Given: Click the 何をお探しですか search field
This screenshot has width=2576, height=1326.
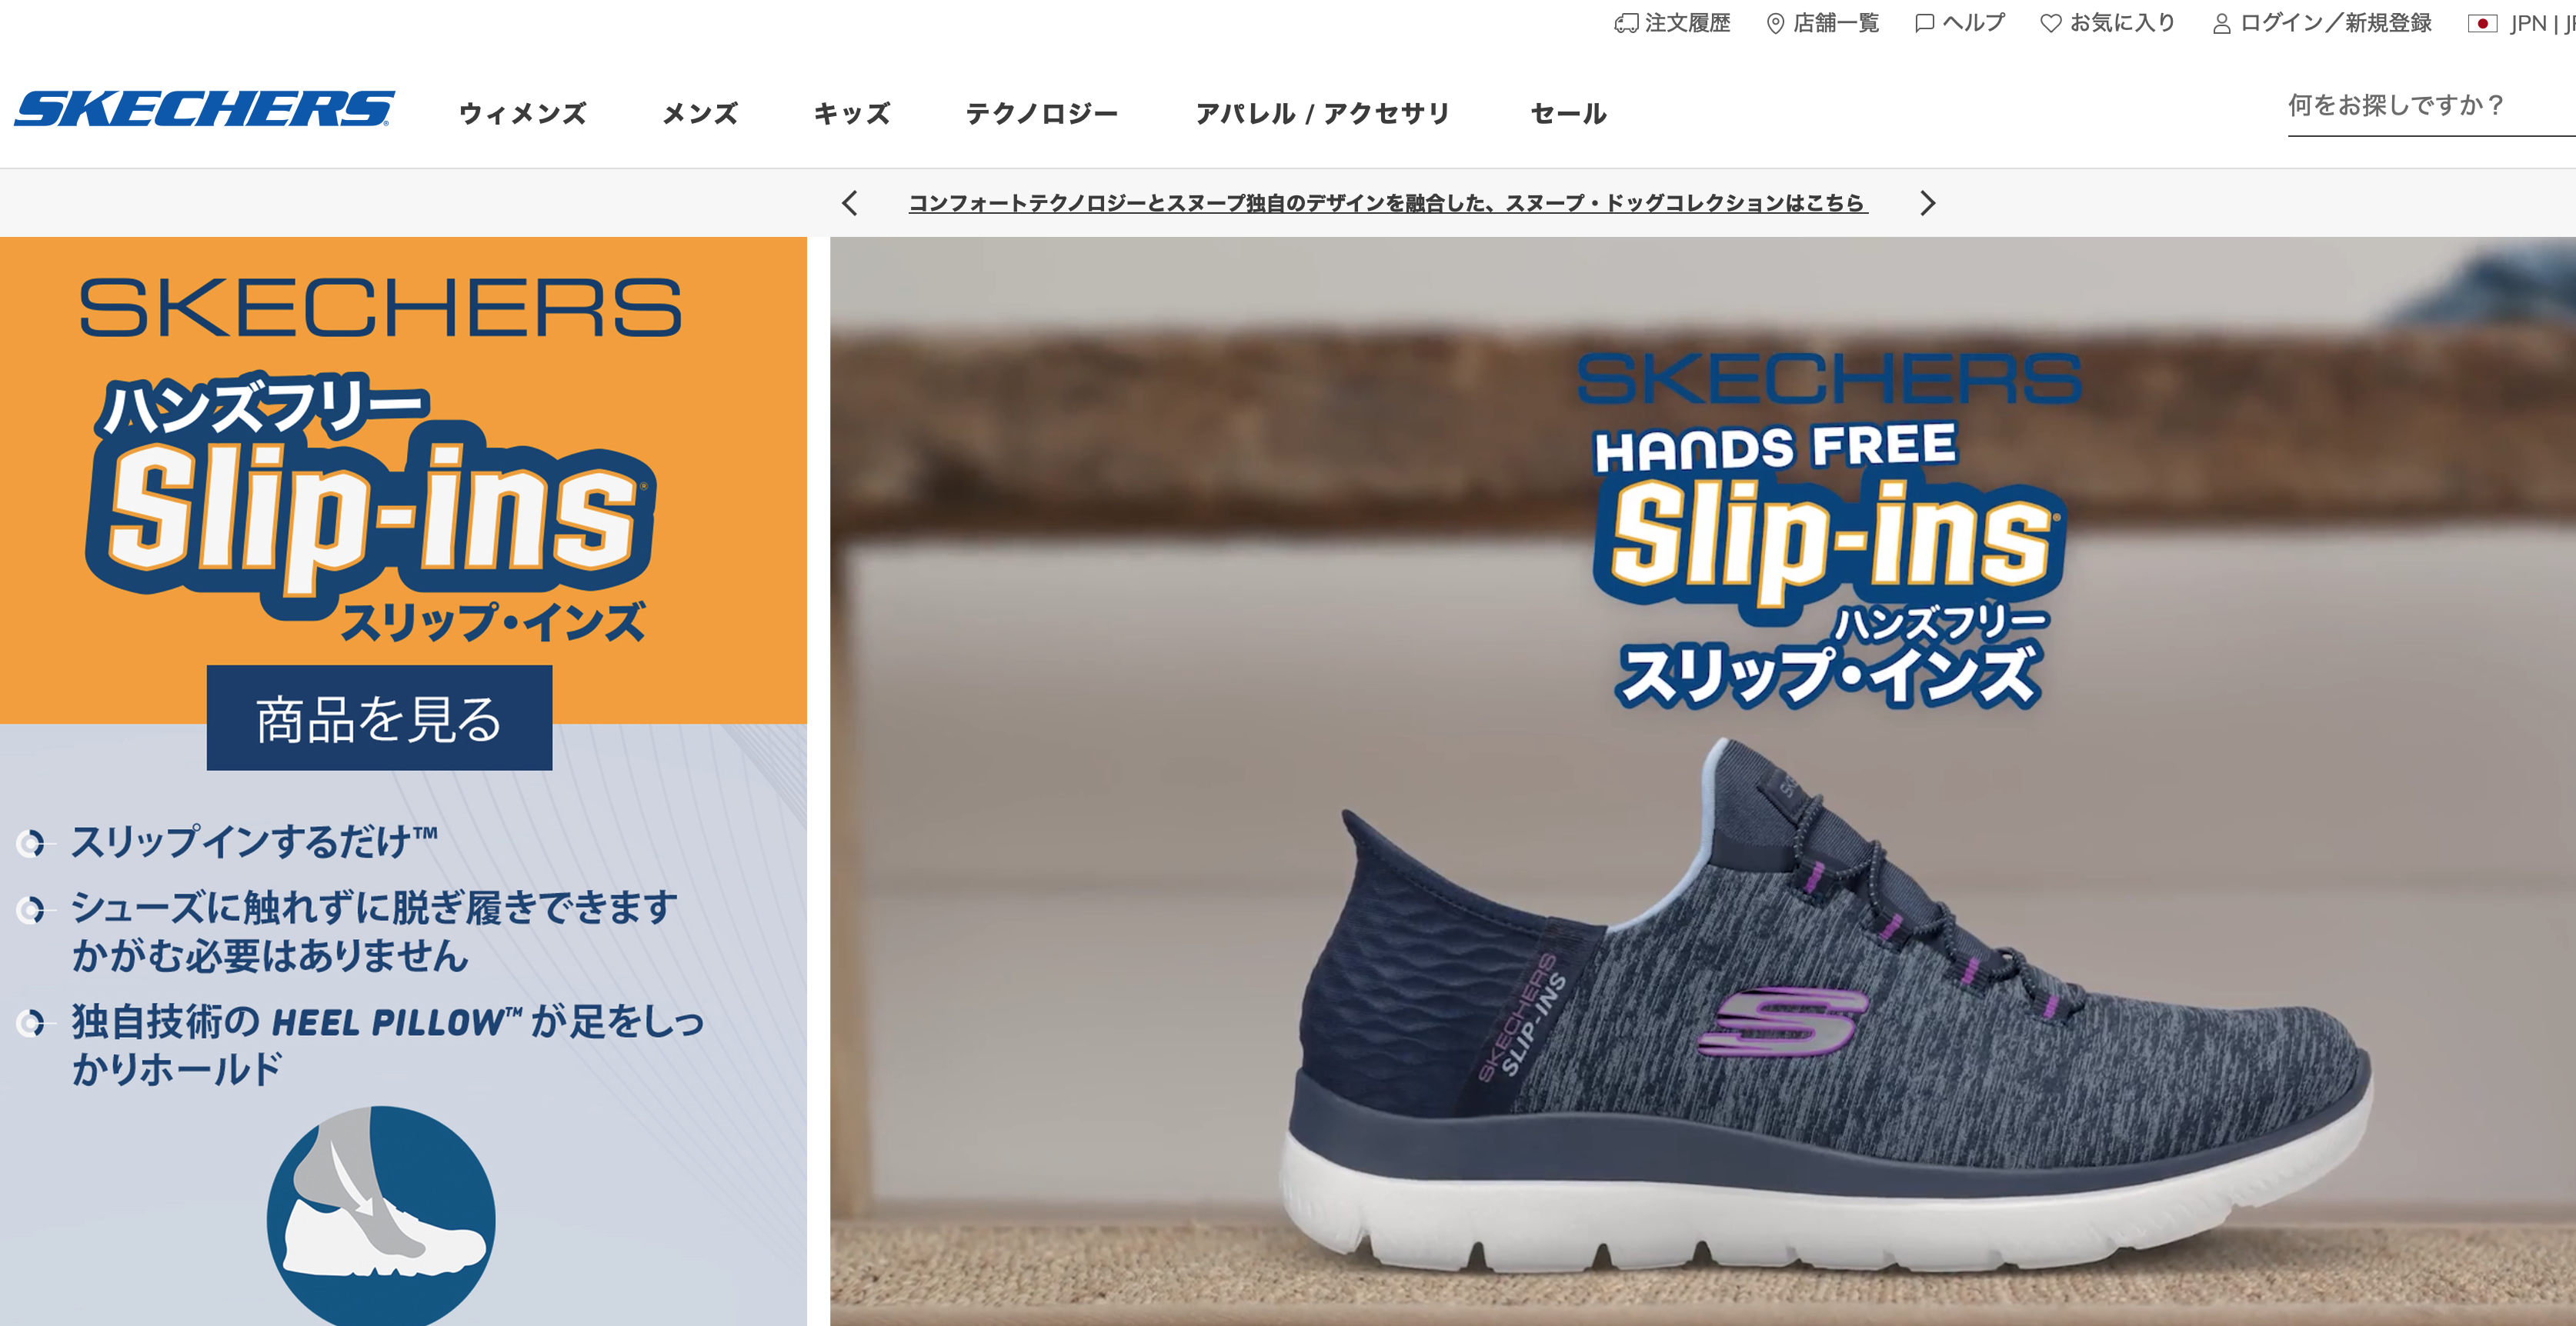Looking at the screenshot, I should pos(2431,106).
